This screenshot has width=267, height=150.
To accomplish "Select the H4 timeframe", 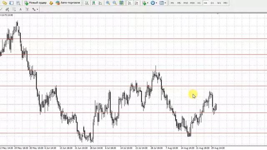I will [x=206, y=3].
